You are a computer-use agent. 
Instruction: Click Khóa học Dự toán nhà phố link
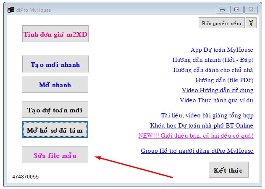(x=202, y=125)
